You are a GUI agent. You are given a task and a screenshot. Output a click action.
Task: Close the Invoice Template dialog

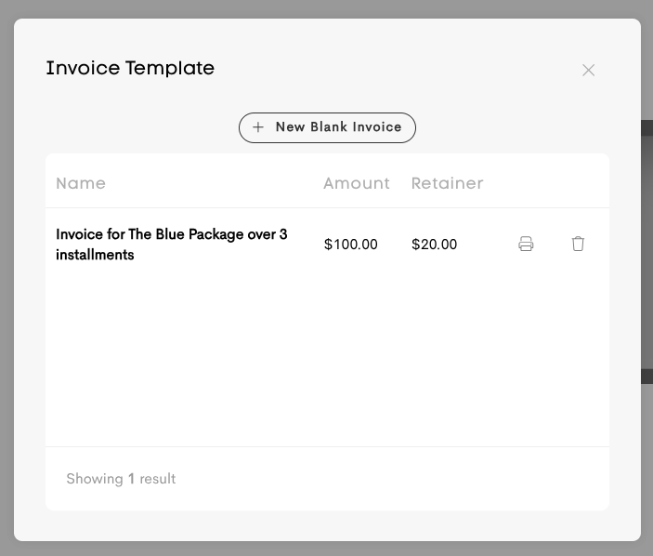pos(588,70)
